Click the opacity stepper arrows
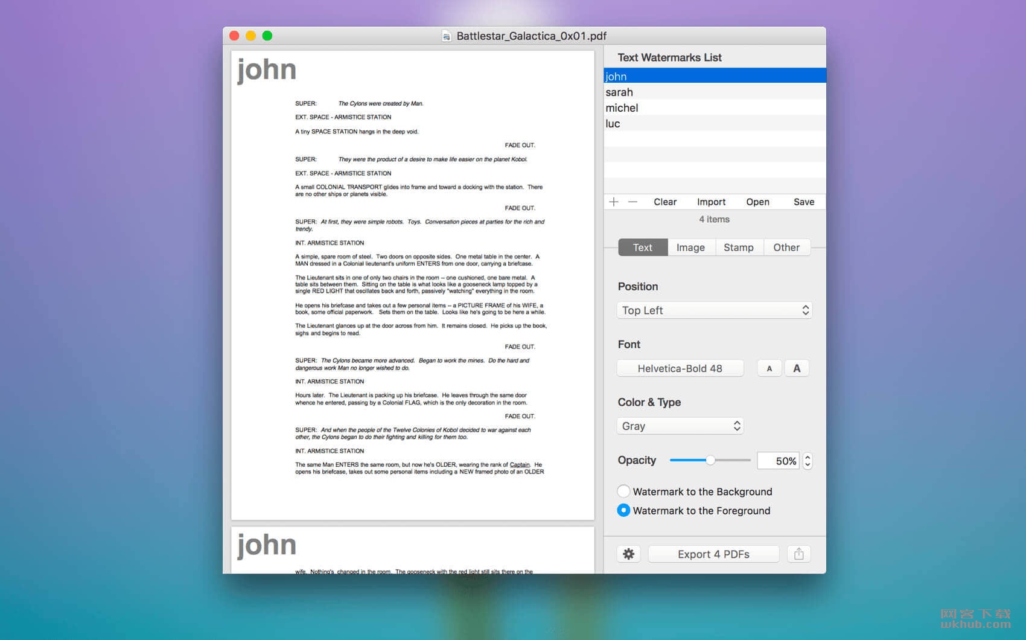Viewport: 1026px width, 640px height. click(808, 461)
